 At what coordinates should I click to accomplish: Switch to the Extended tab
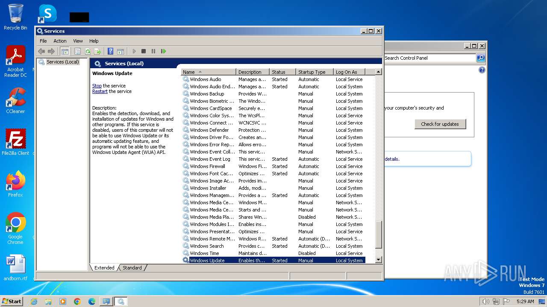[104, 268]
